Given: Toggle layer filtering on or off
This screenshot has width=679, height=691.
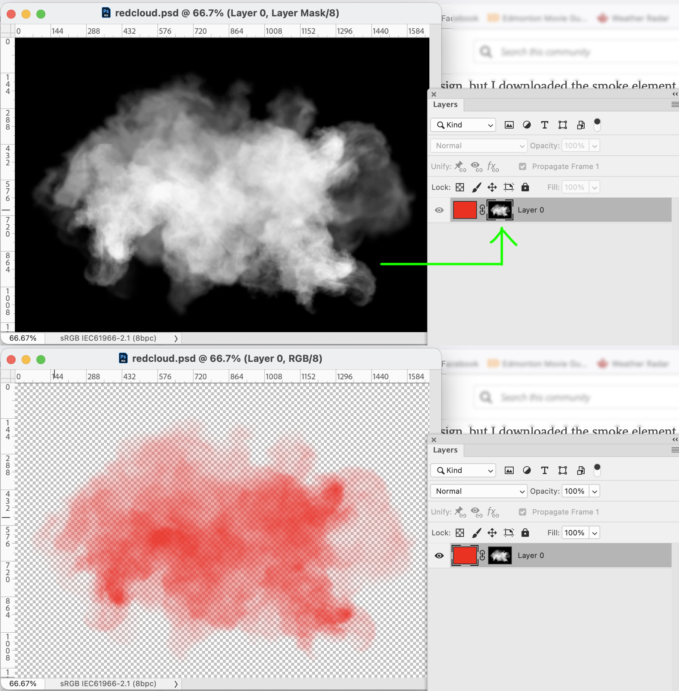Looking at the screenshot, I should coord(597,125).
